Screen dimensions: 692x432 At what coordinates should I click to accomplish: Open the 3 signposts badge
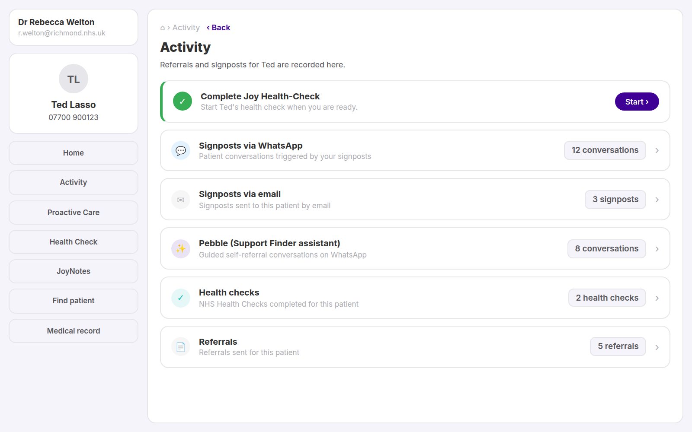[x=615, y=200]
